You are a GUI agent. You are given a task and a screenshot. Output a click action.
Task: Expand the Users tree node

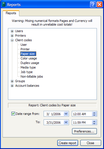[12, 31]
